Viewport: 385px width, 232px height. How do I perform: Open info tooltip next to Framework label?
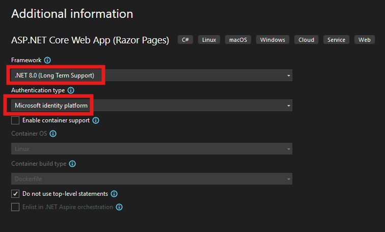pos(47,60)
